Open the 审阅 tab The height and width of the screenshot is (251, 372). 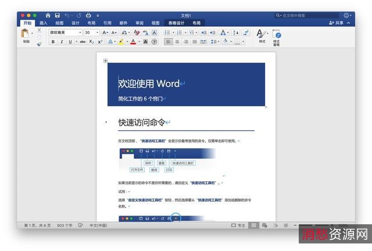[x=139, y=23]
